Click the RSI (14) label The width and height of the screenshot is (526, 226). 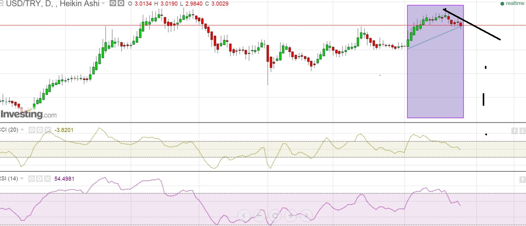click(9, 179)
